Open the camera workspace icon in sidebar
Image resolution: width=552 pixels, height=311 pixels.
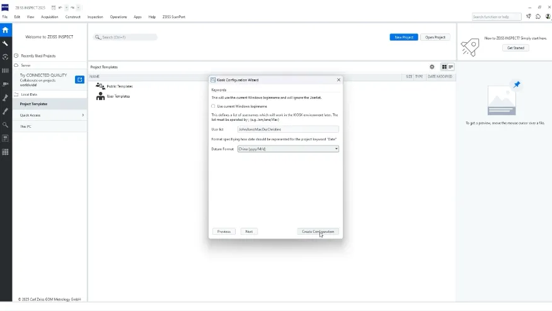click(5, 84)
